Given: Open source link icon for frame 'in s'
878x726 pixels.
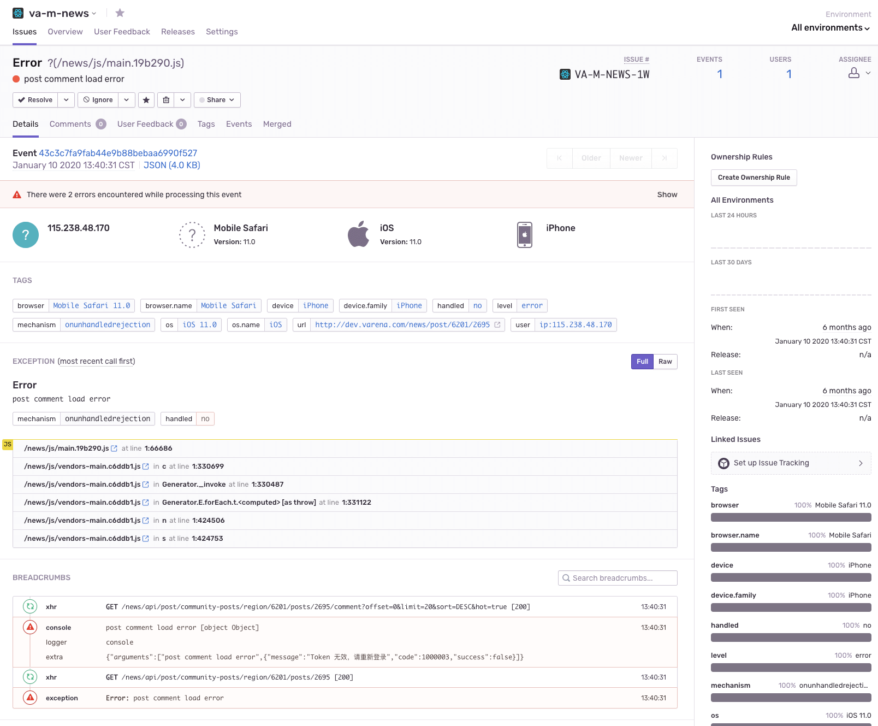Looking at the screenshot, I should [x=146, y=539].
